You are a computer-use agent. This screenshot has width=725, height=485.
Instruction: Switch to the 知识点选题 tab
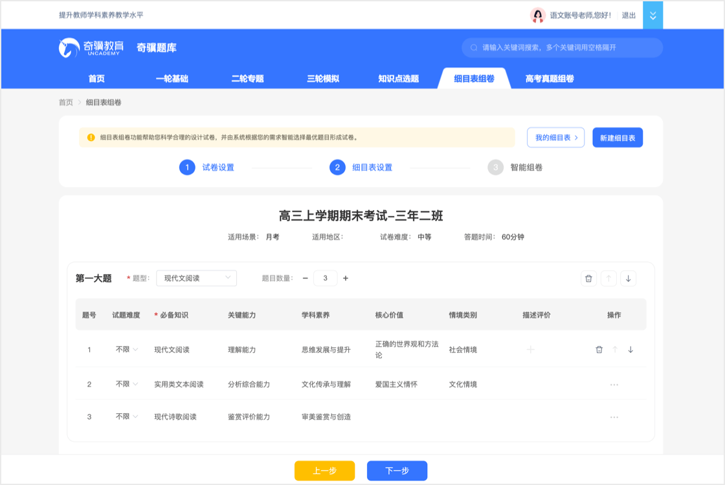tap(398, 79)
